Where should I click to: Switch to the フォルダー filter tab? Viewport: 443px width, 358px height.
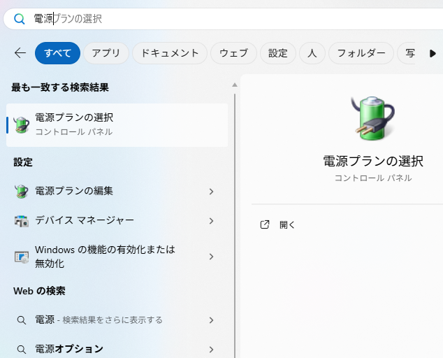click(361, 53)
